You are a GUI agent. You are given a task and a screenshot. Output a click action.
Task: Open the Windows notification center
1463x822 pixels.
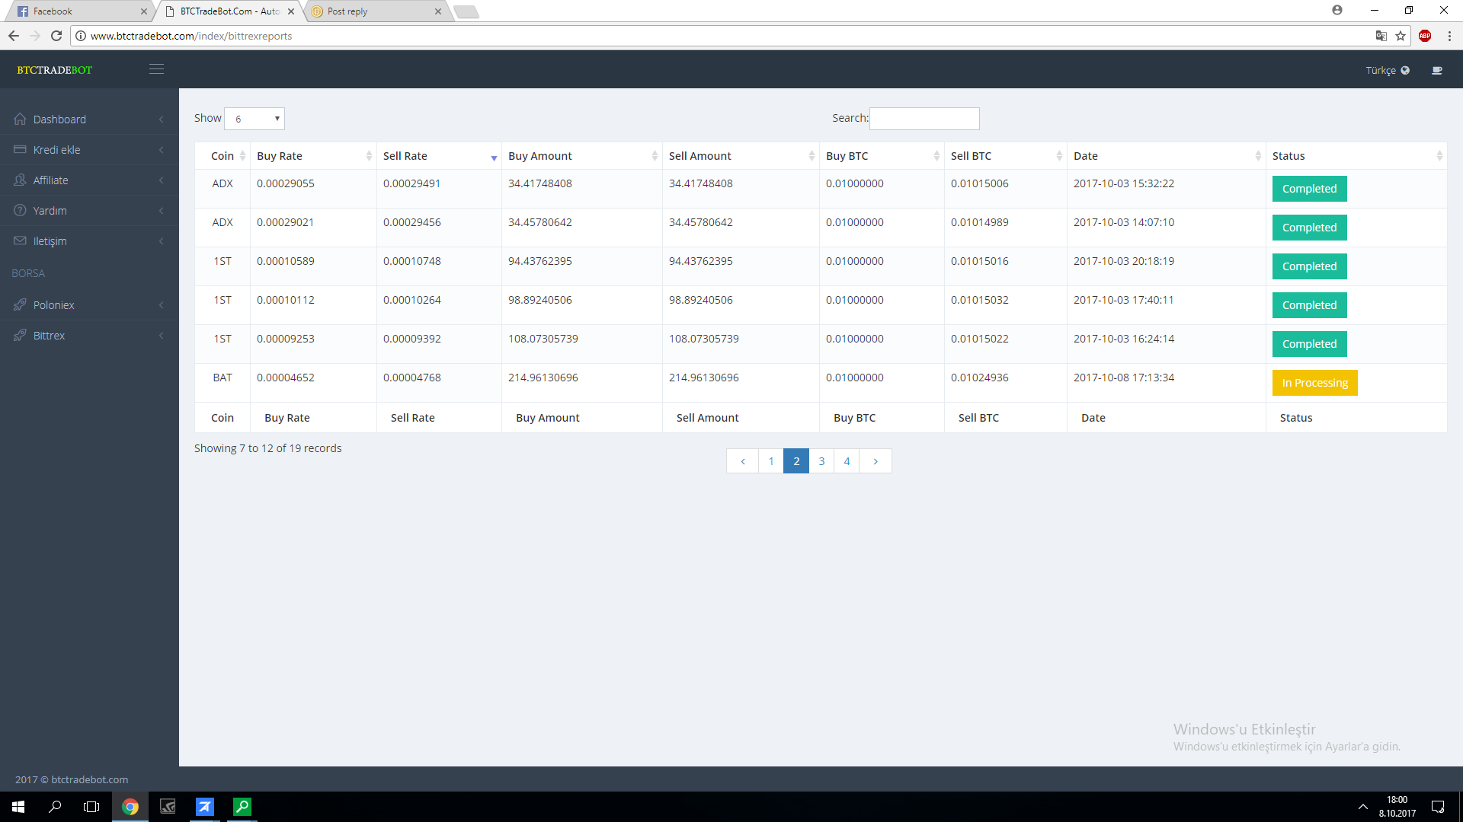tap(1438, 807)
